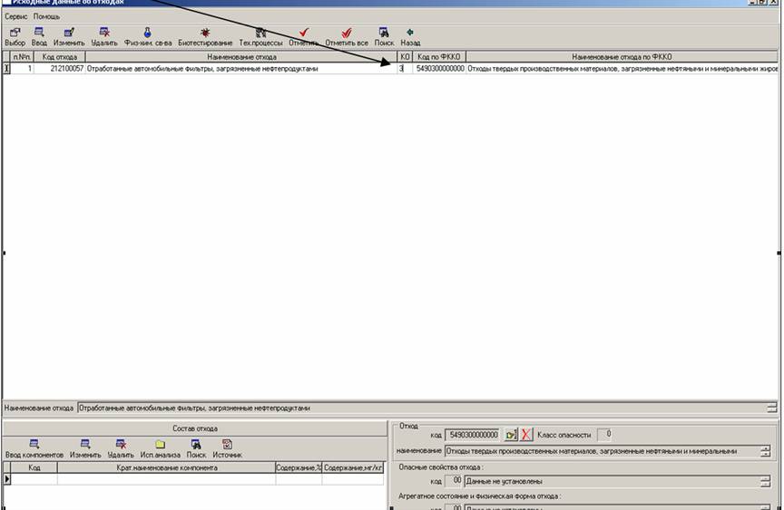Viewport: 784px width, 510px height.
Task: Click Отметить все double-checkmark icon
Action: tap(346, 33)
